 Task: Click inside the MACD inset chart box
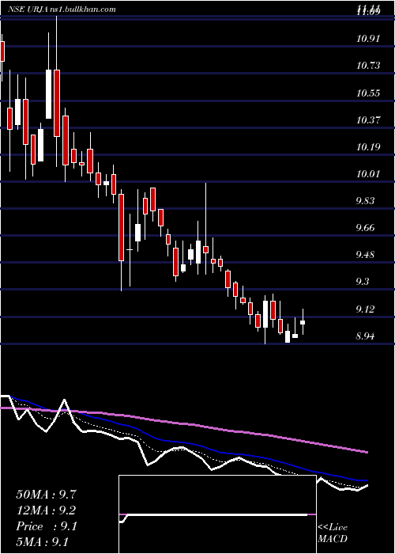tap(217, 514)
